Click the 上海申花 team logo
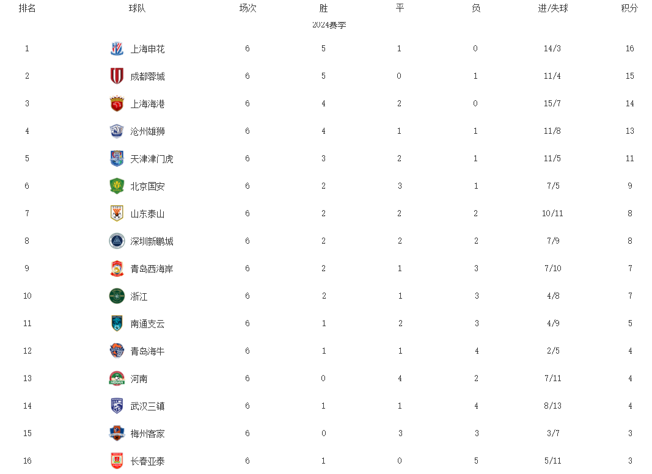Viewport: 652px width, 474px height. (117, 49)
